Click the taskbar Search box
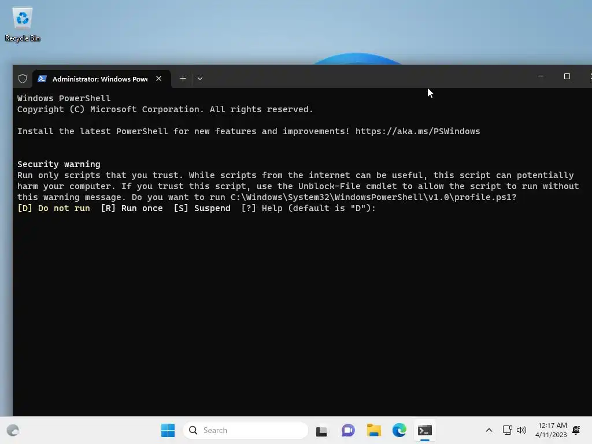The height and width of the screenshot is (444, 592). pos(246,430)
